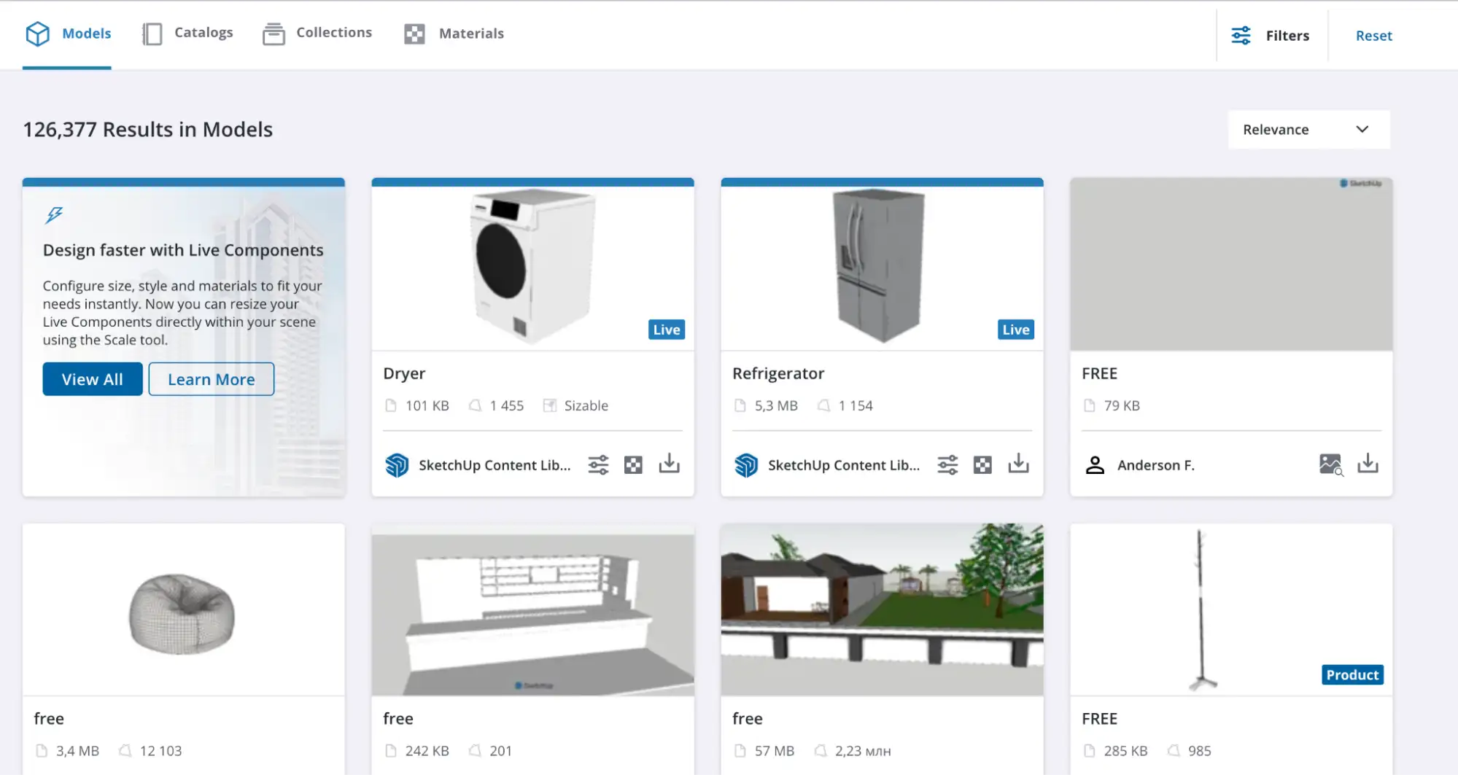The width and height of the screenshot is (1458, 775).
Task: Configure the Dryer live component options
Action: (x=598, y=464)
